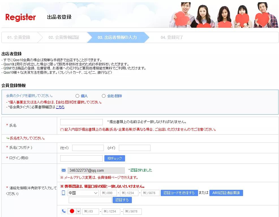Viewport: 279px width, 217px height.
Task: Select the 個人 member type radio button
Action: 77,96
